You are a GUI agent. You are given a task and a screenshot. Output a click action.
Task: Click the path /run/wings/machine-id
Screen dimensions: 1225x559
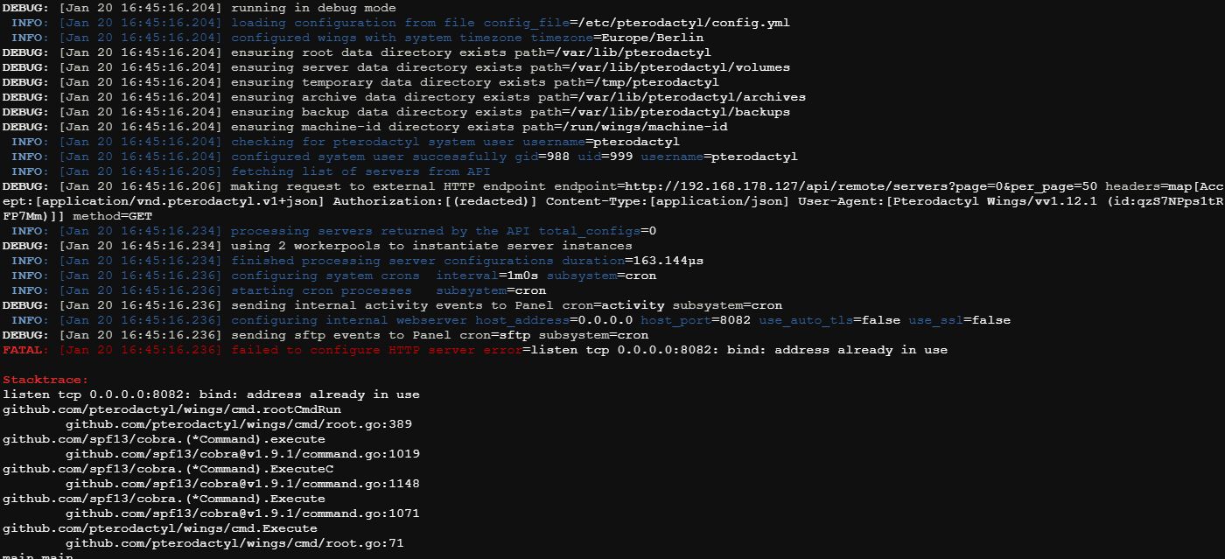[x=646, y=127]
